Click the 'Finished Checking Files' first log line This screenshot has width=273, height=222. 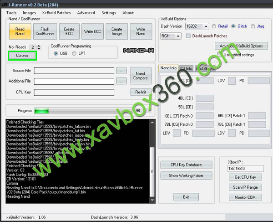(25, 122)
